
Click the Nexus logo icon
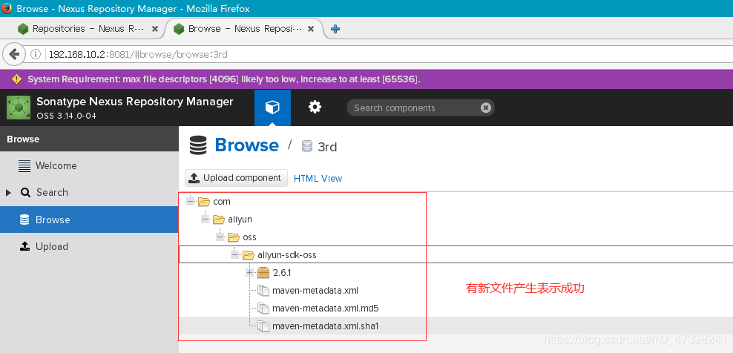click(19, 108)
